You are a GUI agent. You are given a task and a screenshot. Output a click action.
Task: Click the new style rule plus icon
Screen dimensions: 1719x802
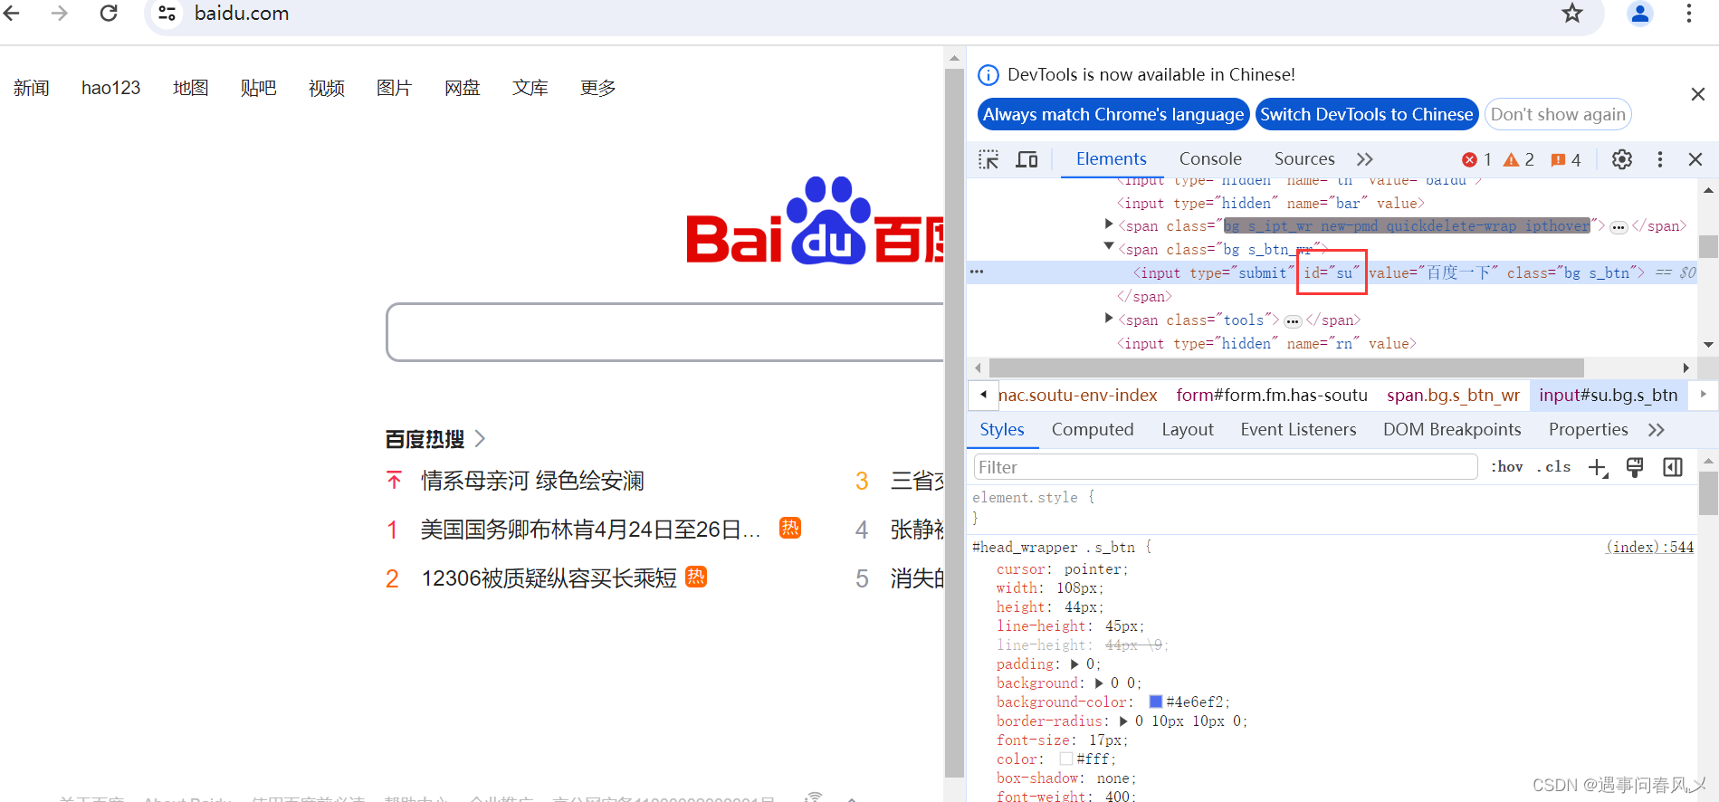1598,468
